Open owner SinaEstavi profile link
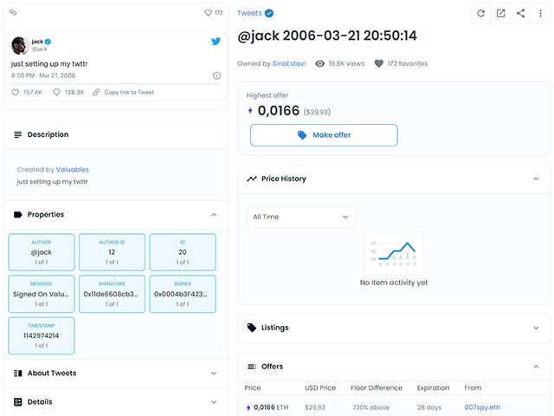 point(289,63)
